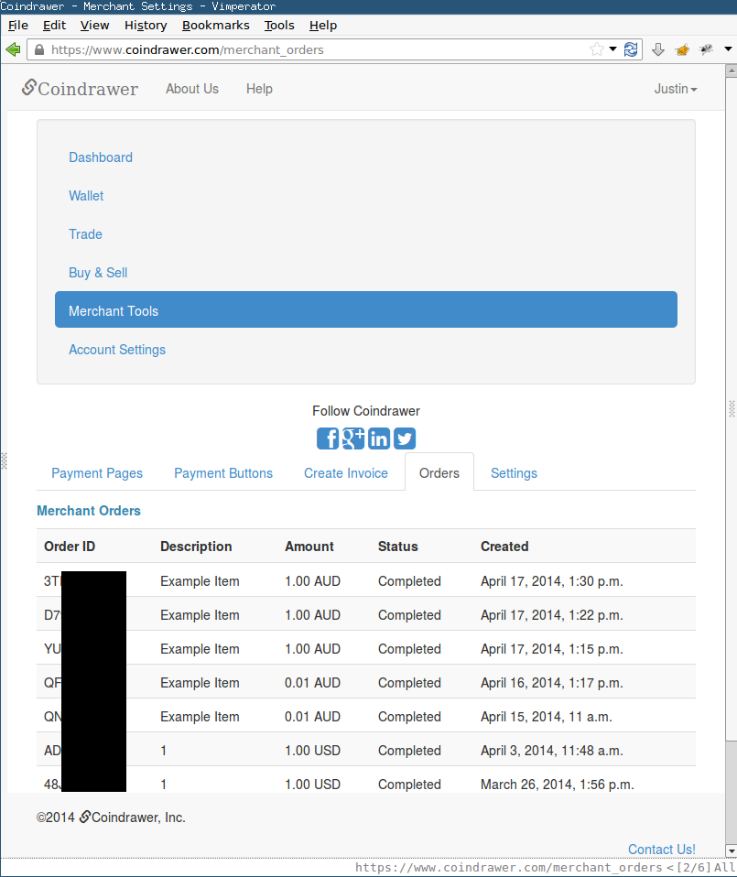Click the 'April 3, 2014, 11:48 a.m.' cell
737x877 pixels.
pyautogui.click(x=551, y=751)
